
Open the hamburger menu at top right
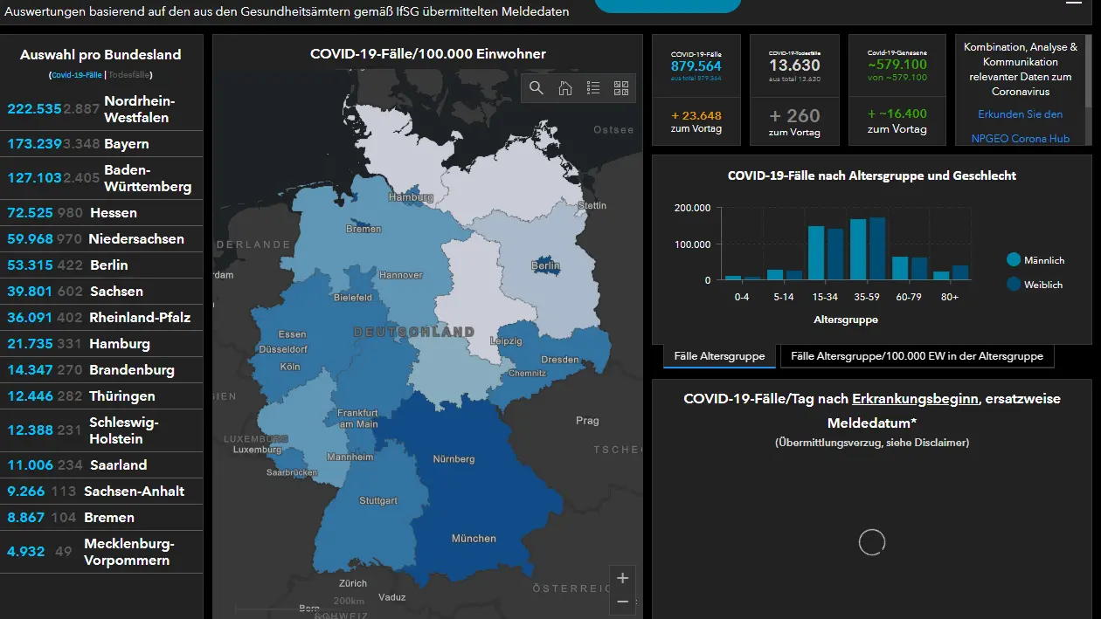1074,3
